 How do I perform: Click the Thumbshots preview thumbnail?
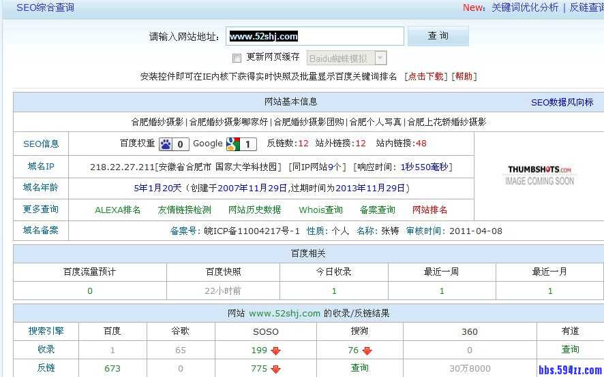click(x=539, y=175)
